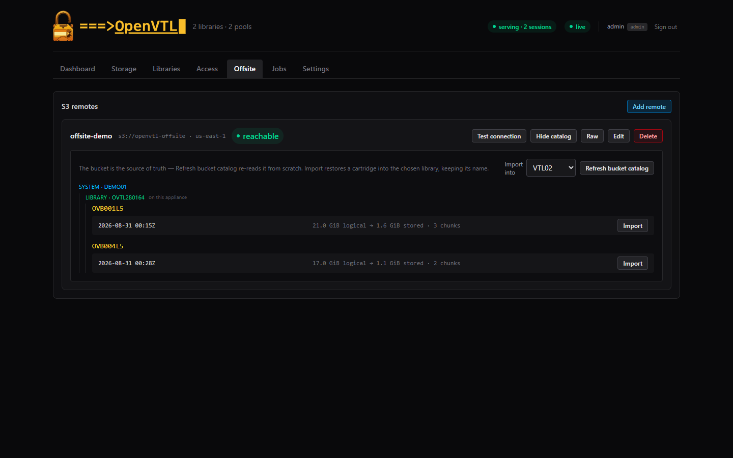Select the SYSTEM · DEMO01 tree entry
Viewport: 733px width, 458px height.
click(x=103, y=187)
